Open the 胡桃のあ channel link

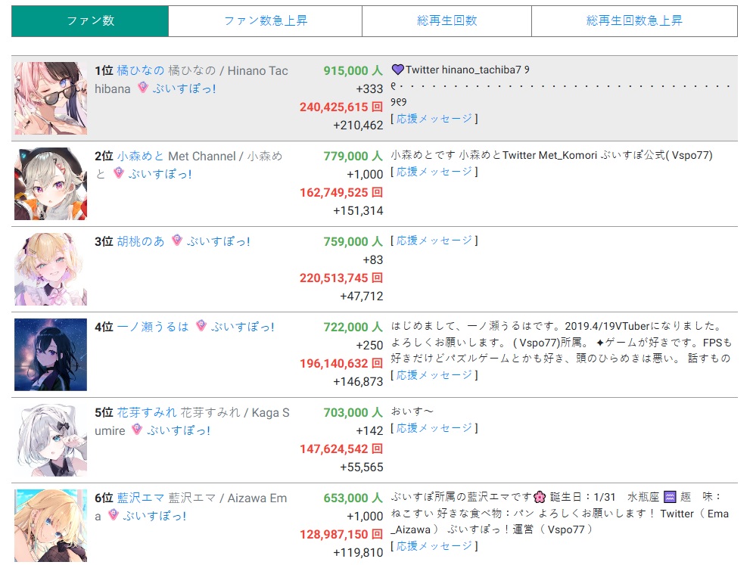click(141, 241)
